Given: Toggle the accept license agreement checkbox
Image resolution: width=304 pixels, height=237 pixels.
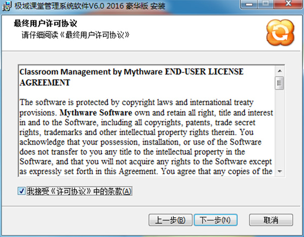Looking at the screenshot, I should [21, 191].
